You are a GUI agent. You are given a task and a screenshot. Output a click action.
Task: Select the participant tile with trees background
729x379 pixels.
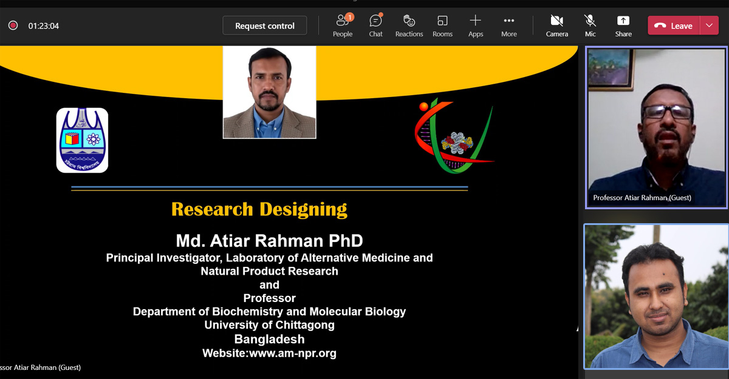(656, 297)
